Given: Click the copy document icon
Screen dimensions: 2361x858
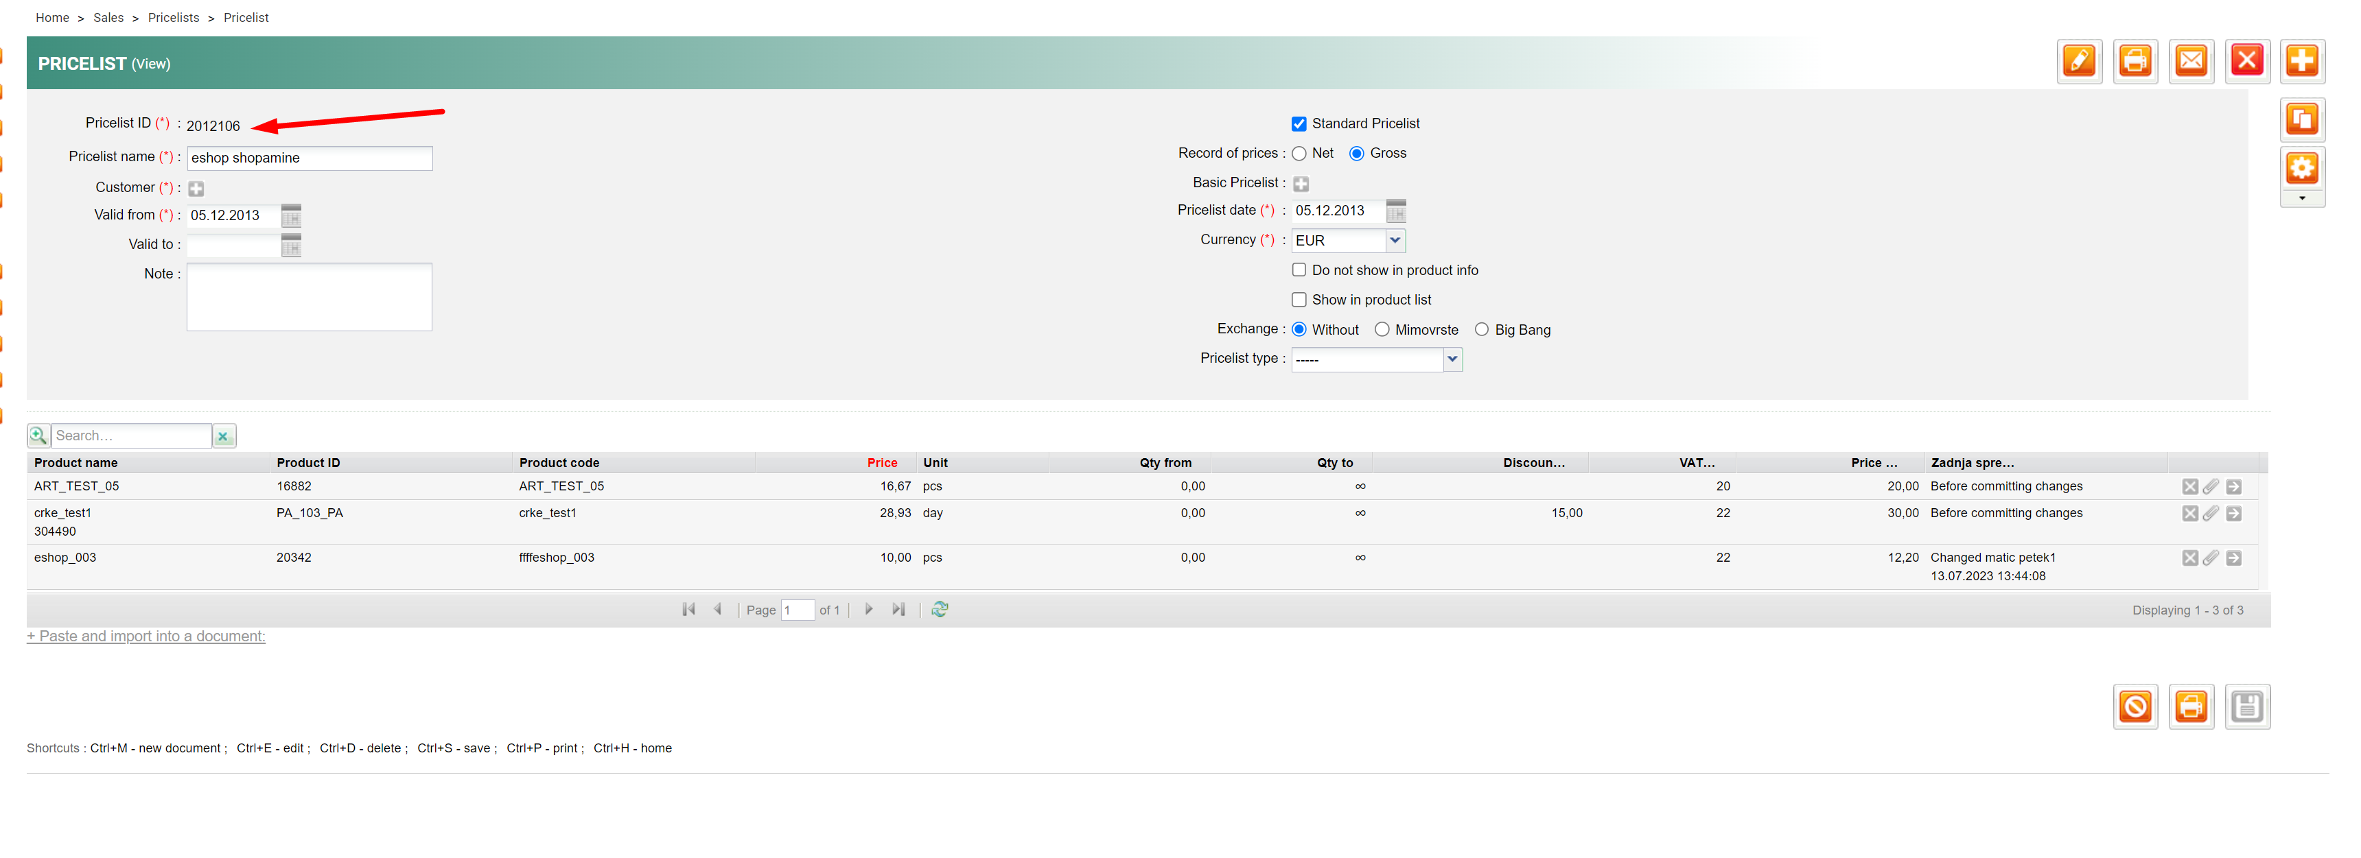Looking at the screenshot, I should pyautogui.click(x=2301, y=119).
